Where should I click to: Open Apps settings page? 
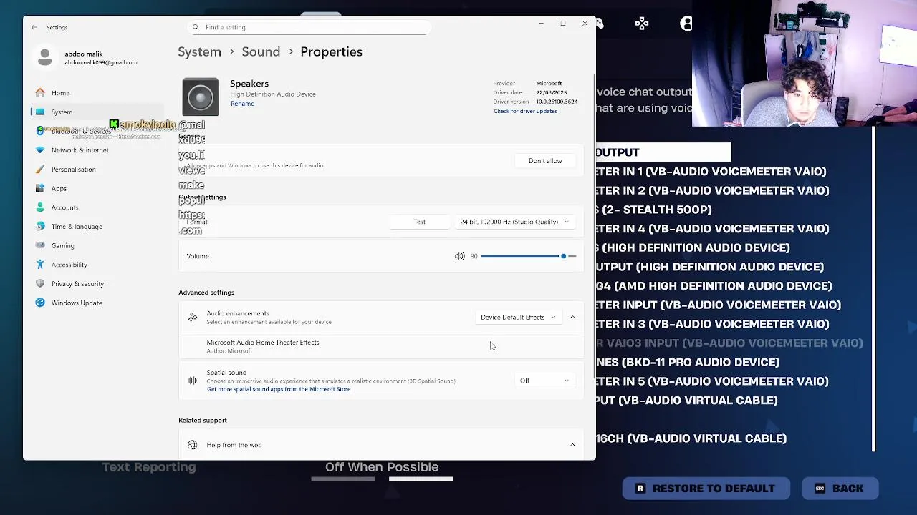[x=59, y=189]
